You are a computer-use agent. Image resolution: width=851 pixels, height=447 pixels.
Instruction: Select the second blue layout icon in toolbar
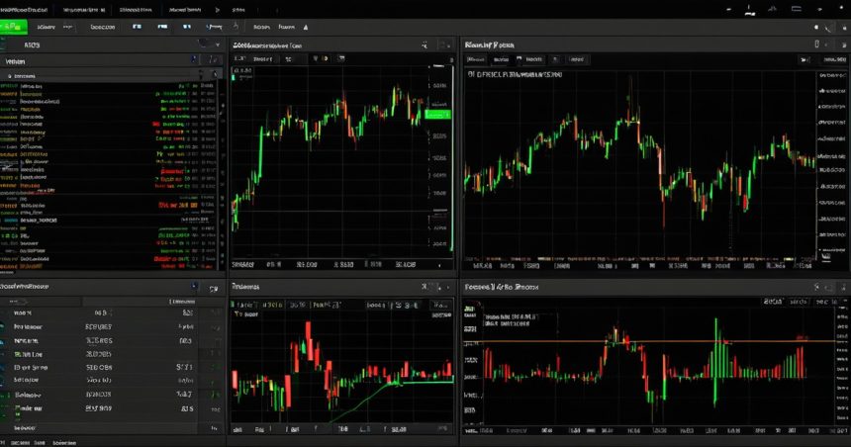pos(162,27)
